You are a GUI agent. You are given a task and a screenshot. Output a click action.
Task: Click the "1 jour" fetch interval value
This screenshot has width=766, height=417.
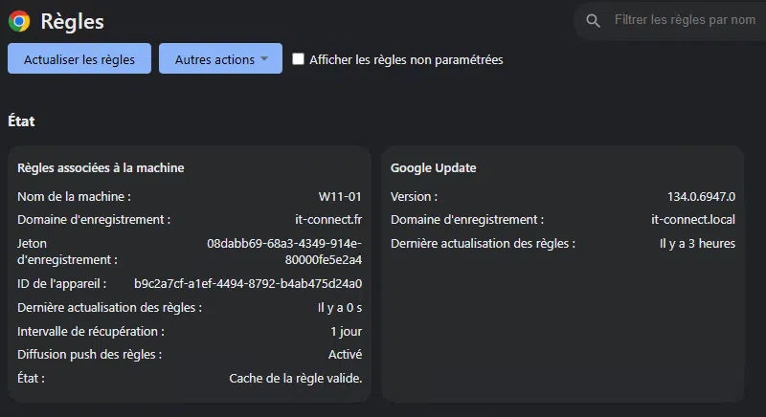pos(346,331)
